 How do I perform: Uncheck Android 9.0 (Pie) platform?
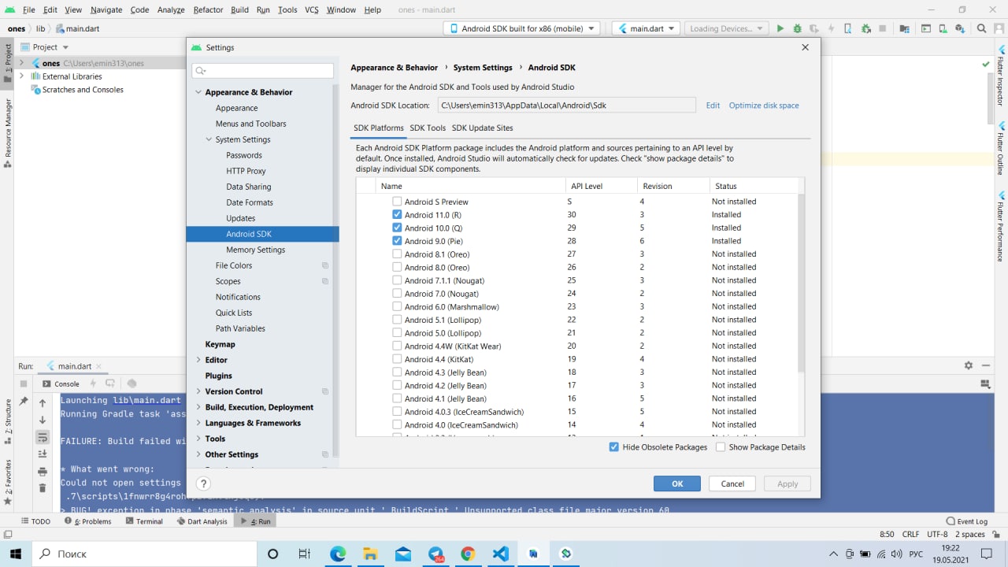point(397,241)
